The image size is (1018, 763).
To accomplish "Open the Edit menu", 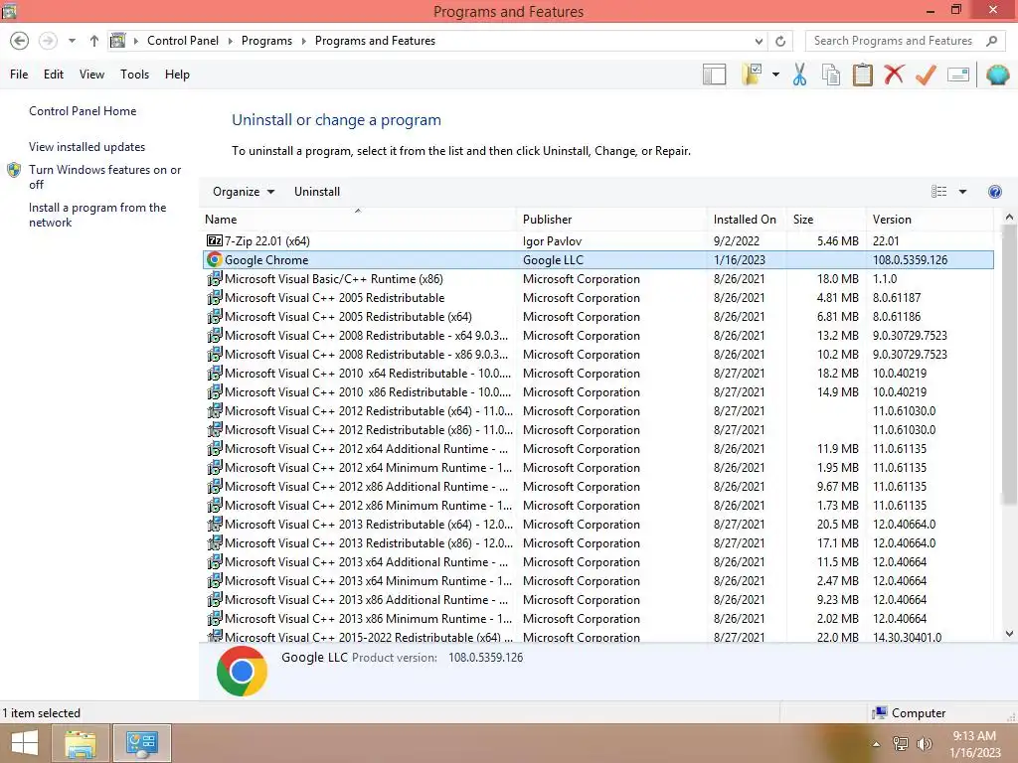I will click(x=54, y=75).
